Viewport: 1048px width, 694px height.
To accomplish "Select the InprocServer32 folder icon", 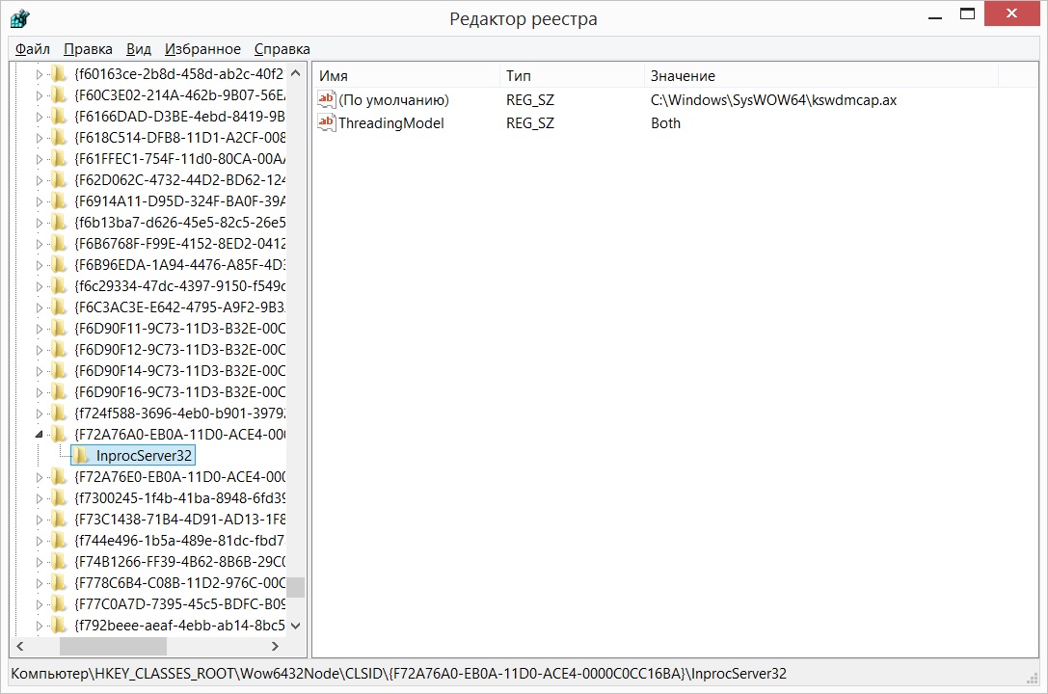I will (x=82, y=455).
